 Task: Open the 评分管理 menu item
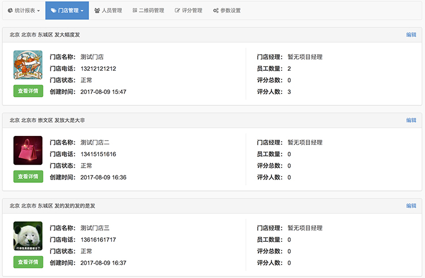[189, 11]
